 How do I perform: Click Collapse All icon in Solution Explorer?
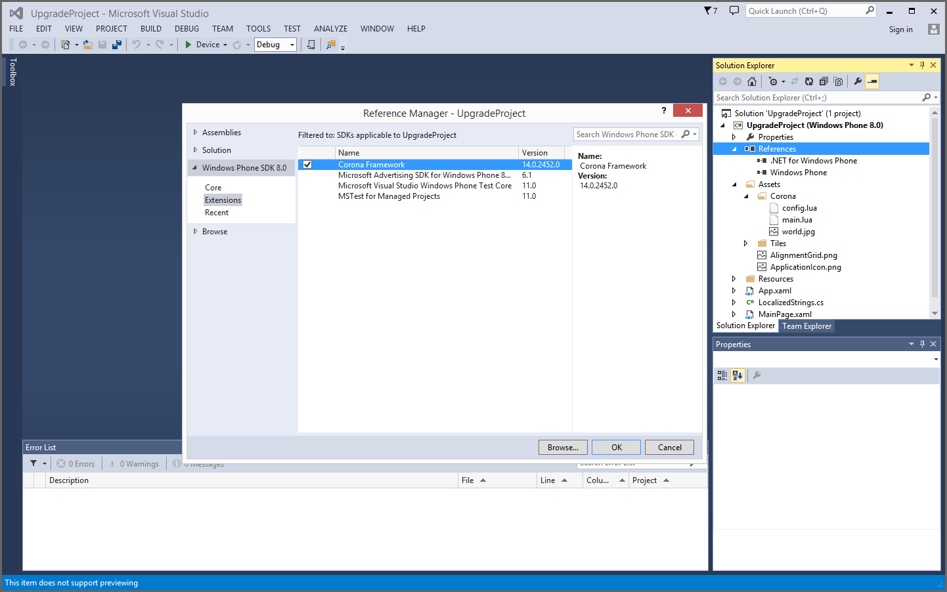(x=824, y=81)
